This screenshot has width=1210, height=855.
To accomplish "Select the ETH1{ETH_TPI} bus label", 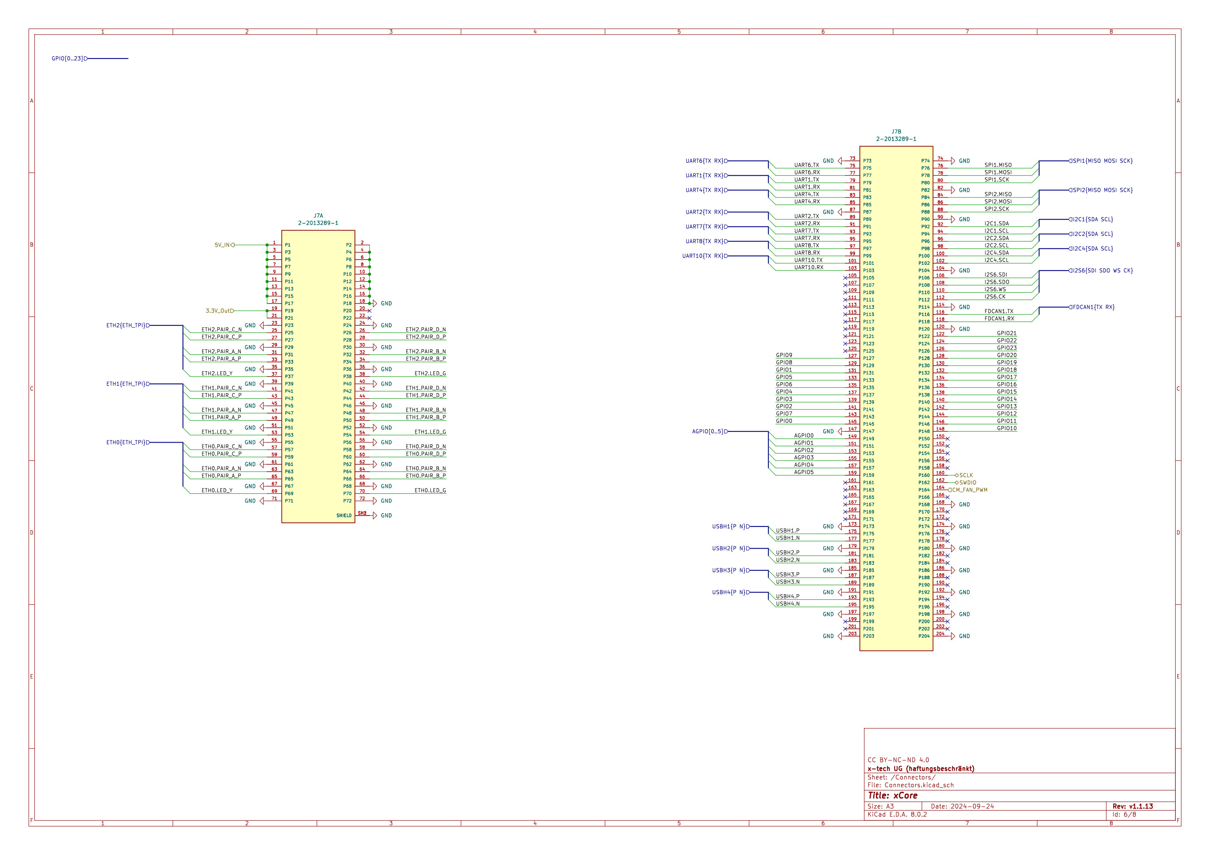I will point(128,384).
